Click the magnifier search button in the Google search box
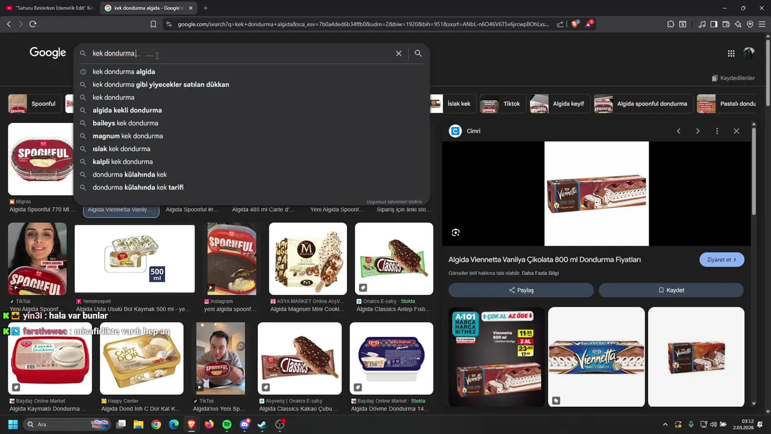This screenshot has height=434, width=771. click(418, 54)
